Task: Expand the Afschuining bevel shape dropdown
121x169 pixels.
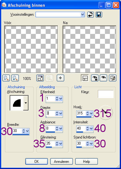Action: [26, 103]
